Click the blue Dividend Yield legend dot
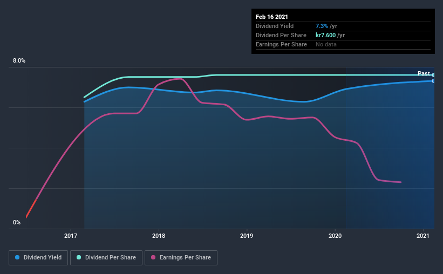 [17, 257]
